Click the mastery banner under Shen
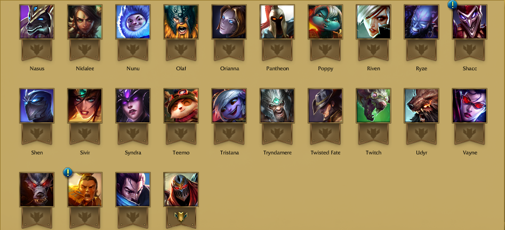505x230 pixels. click(37, 134)
